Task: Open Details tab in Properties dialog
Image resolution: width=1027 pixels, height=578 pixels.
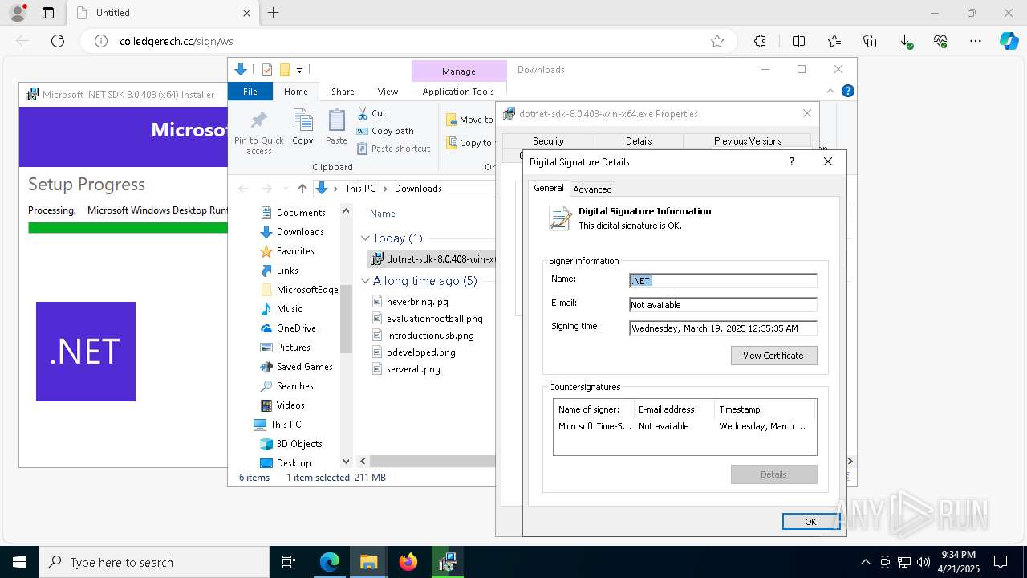Action: [x=639, y=141]
